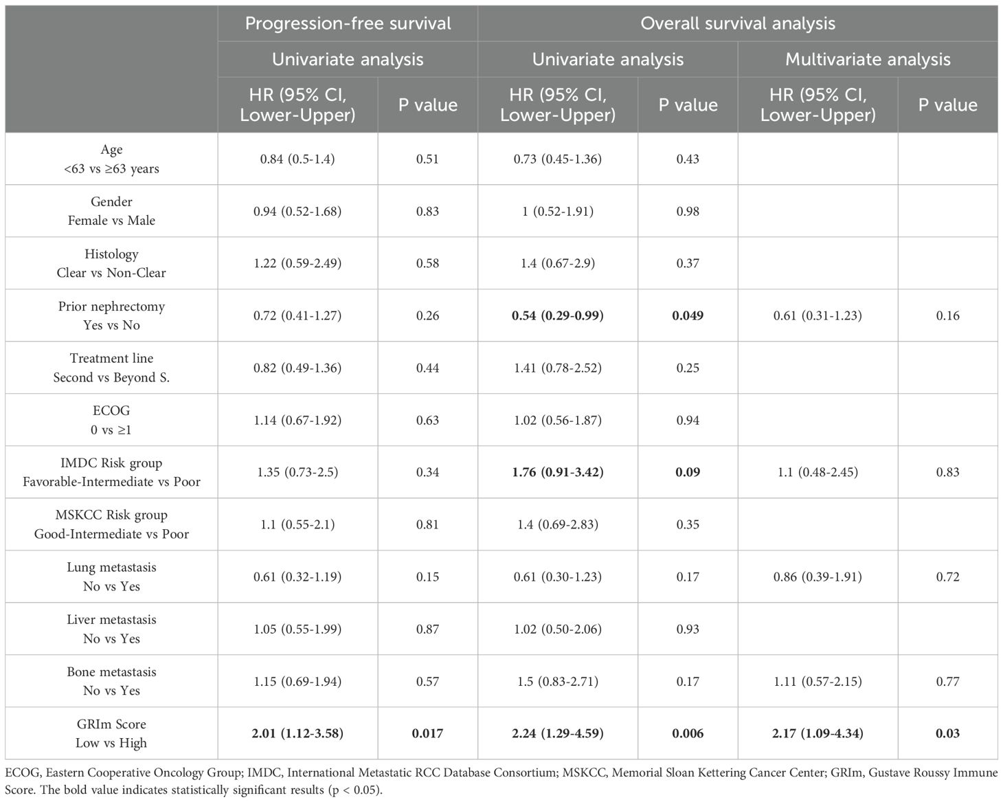Click the bold 0.049 P value
The image size is (1003, 802).
[x=688, y=315]
